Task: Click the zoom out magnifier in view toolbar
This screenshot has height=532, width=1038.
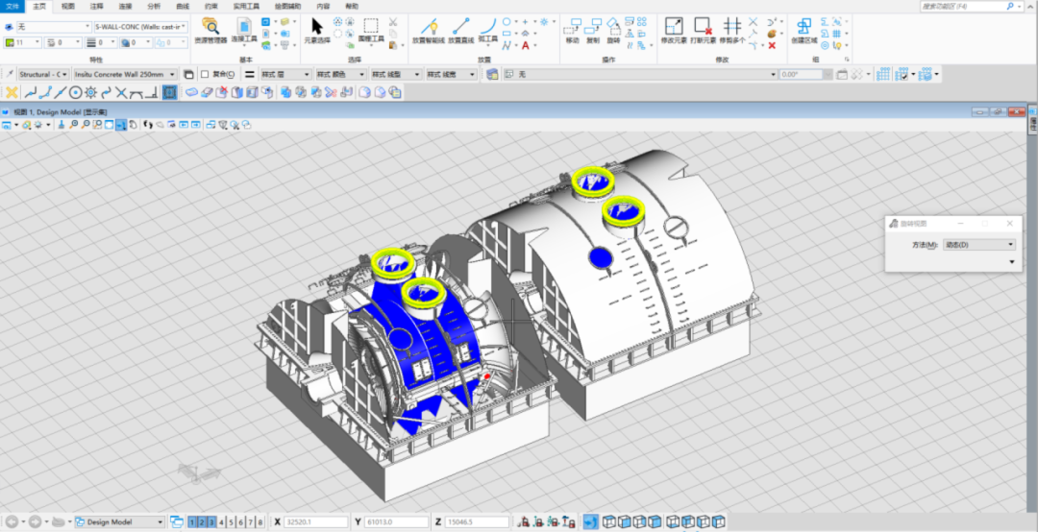Action: pos(86,125)
